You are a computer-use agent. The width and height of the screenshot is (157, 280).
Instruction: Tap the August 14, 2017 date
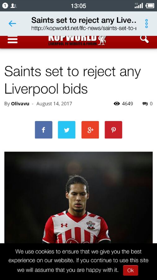click(x=54, y=104)
